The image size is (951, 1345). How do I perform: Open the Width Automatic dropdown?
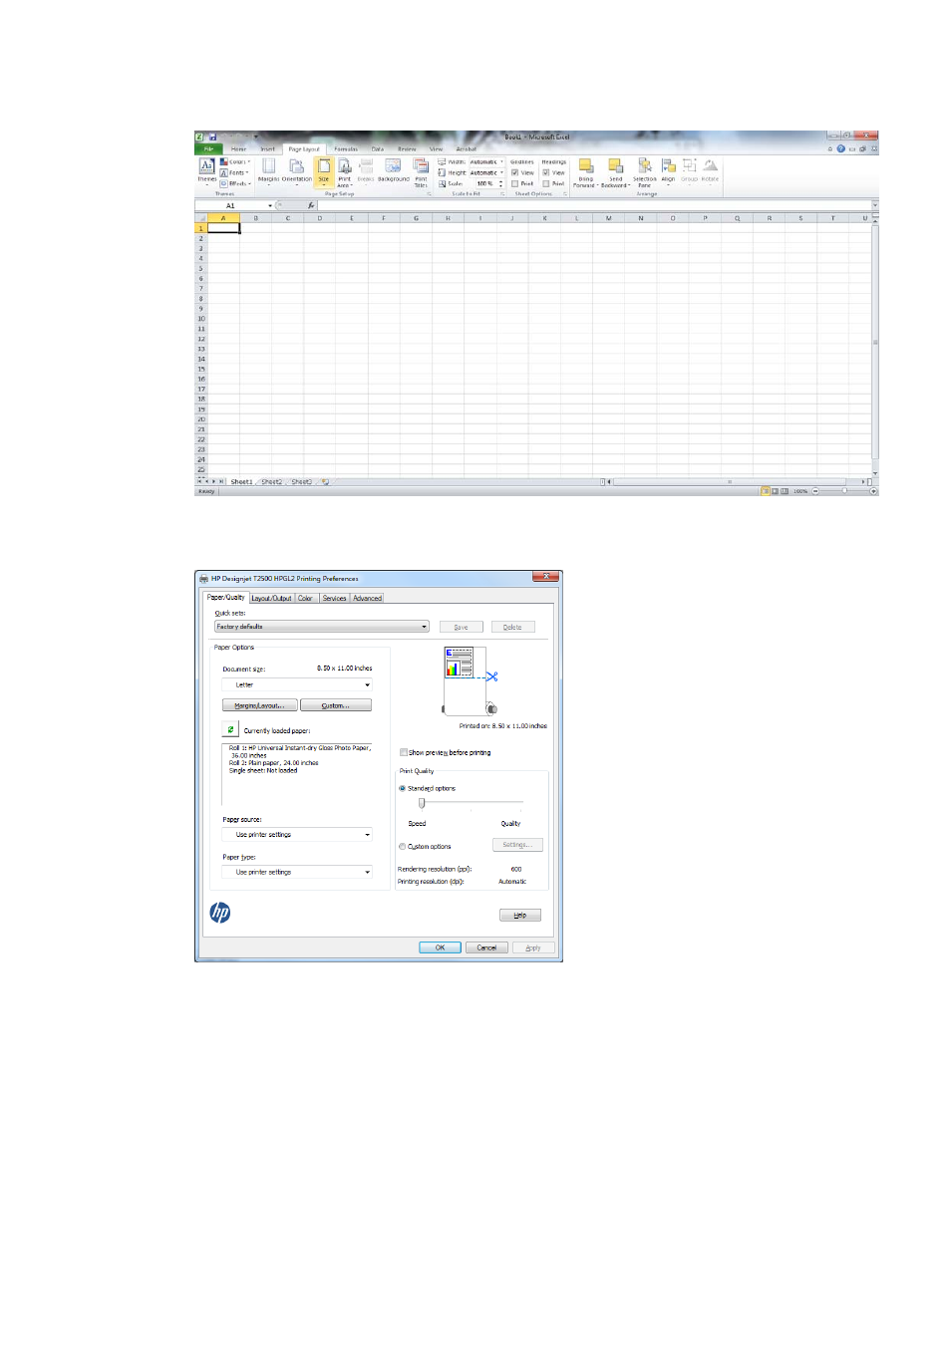click(486, 161)
